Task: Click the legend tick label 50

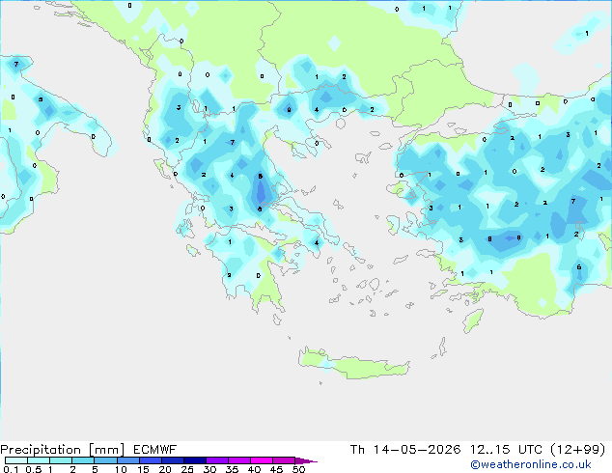Action: 298,469
